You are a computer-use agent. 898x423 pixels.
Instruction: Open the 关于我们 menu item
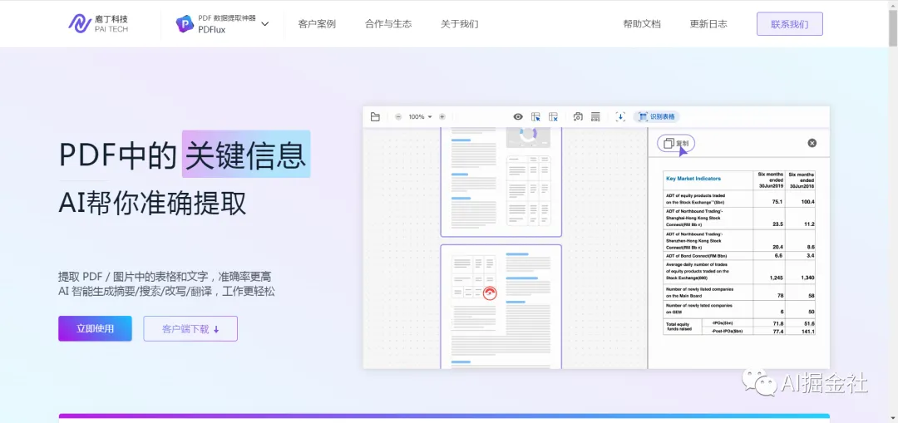coord(459,24)
